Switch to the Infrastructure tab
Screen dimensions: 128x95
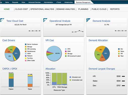69,2
